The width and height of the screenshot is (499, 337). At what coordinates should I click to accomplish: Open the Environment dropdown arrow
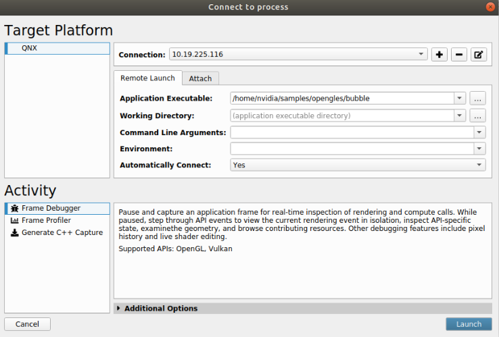click(479, 149)
